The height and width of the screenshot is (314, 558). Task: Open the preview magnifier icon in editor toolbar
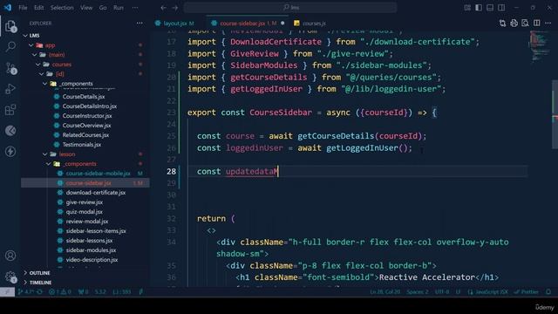(525, 24)
